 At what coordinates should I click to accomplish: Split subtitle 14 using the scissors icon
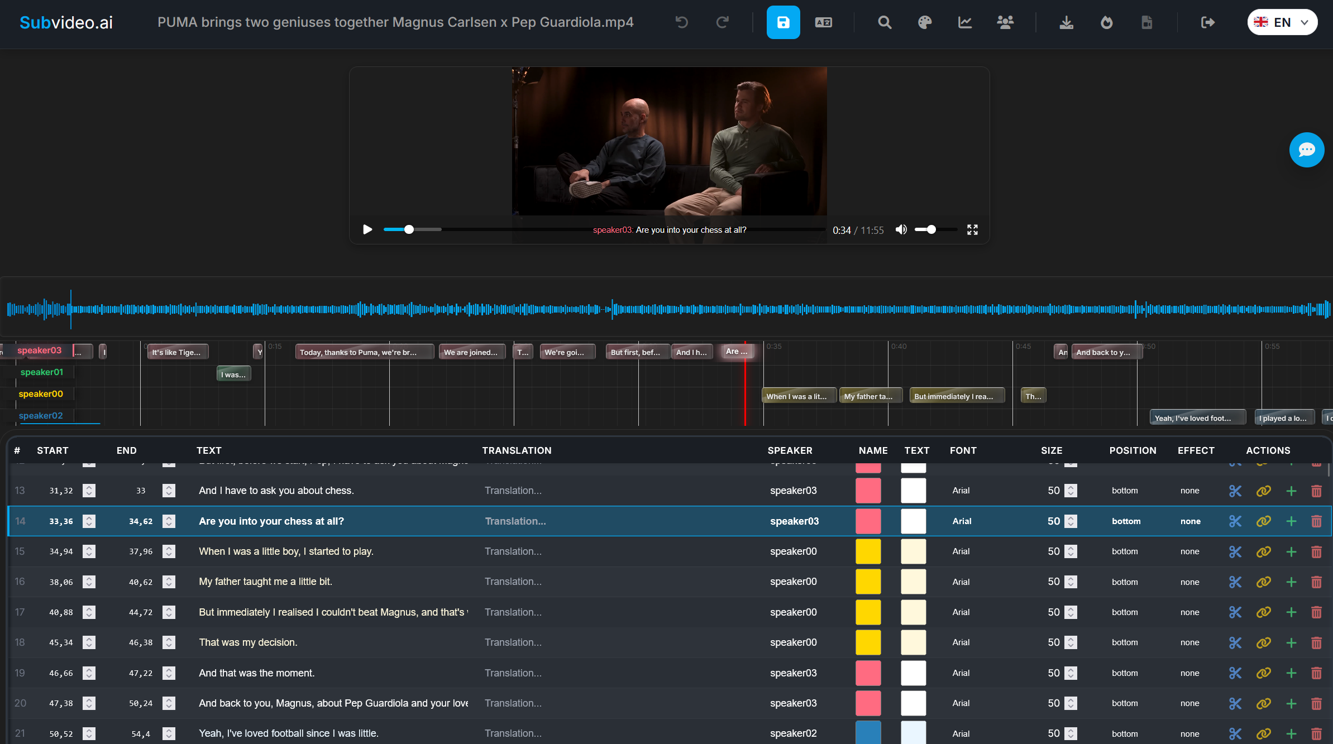(x=1235, y=521)
